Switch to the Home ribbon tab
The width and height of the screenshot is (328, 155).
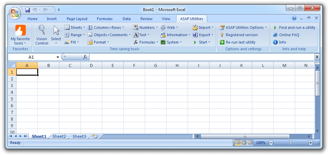32,19
